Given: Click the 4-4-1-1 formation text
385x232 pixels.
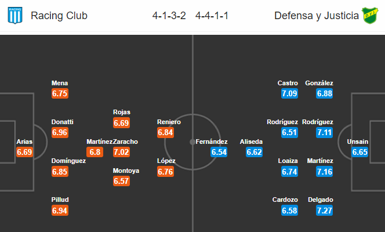Looking at the screenshot, I should click(212, 16).
